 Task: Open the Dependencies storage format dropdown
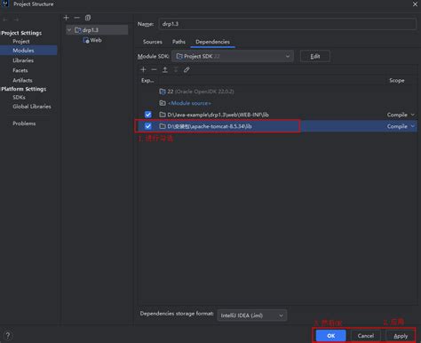pyautogui.click(x=252, y=315)
